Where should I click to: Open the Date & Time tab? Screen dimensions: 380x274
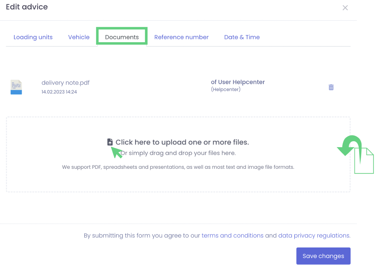(x=242, y=37)
